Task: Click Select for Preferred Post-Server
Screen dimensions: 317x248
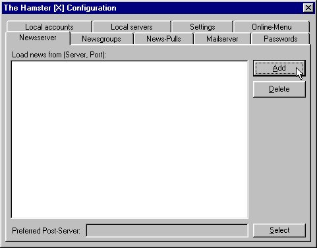Action: click(x=279, y=230)
